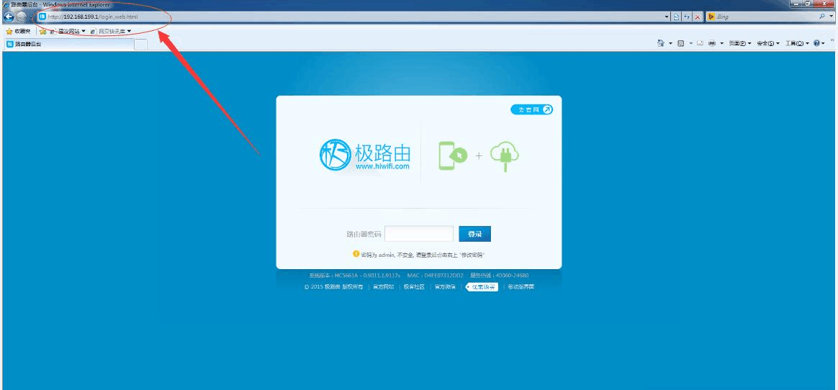Open a new tab with the blank tab button
This screenshot has height=390, width=838.
coord(140,45)
